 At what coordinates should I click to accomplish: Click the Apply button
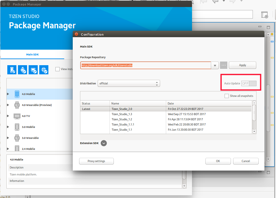[x=242, y=65]
